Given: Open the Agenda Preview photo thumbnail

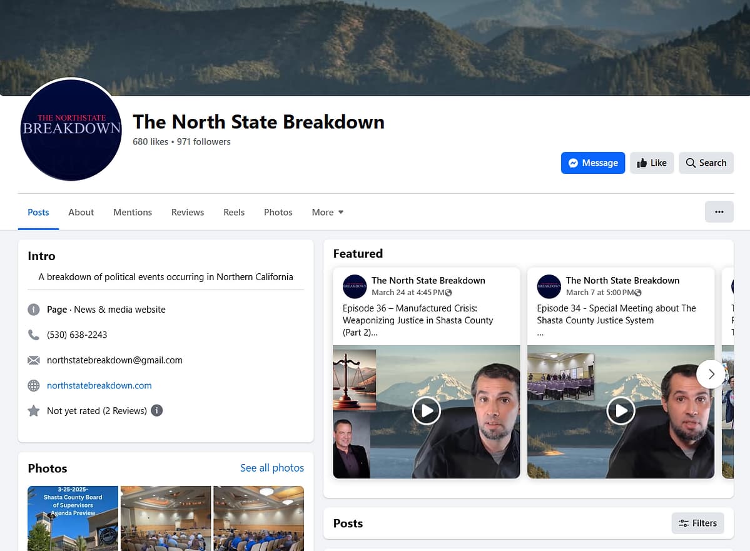Looking at the screenshot, I should point(73,518).
